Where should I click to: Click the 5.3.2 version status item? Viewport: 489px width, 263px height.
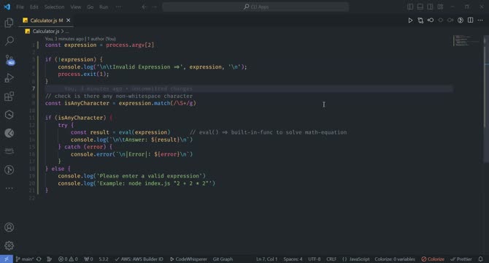point(104,259)
